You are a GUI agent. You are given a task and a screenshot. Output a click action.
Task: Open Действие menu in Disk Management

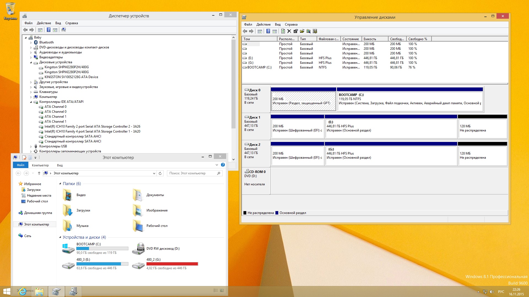[263, 24]
